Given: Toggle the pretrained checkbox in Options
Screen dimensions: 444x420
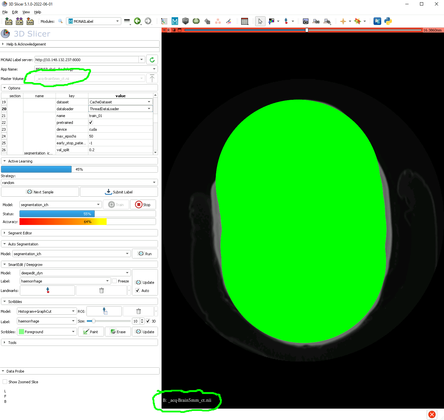Looking at the screenshot, I should tap(91, 122).
